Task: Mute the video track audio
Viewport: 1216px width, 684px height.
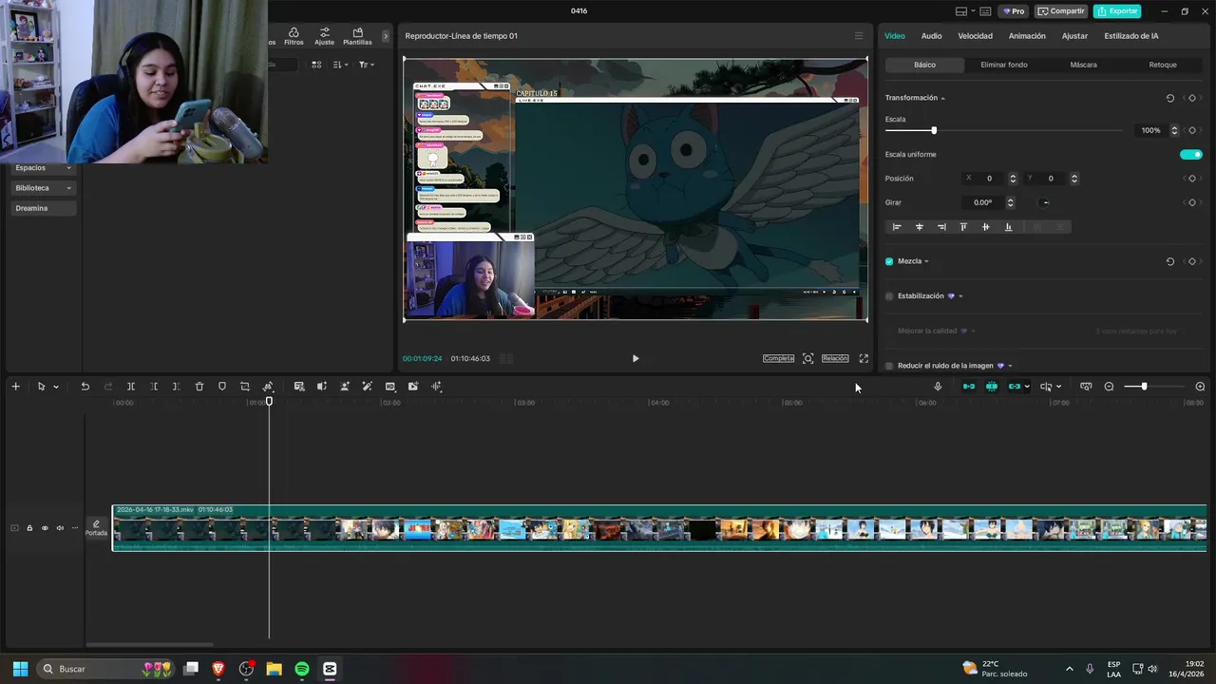Action: click(x=60, y=528)
